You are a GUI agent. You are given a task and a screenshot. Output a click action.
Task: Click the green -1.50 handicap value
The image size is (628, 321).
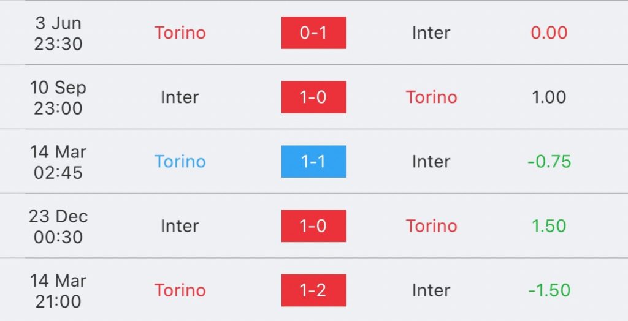[549, 290]
